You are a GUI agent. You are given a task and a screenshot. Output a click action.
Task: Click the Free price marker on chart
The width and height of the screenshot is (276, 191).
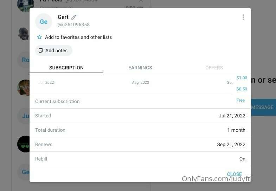click(x=240, y=100)
